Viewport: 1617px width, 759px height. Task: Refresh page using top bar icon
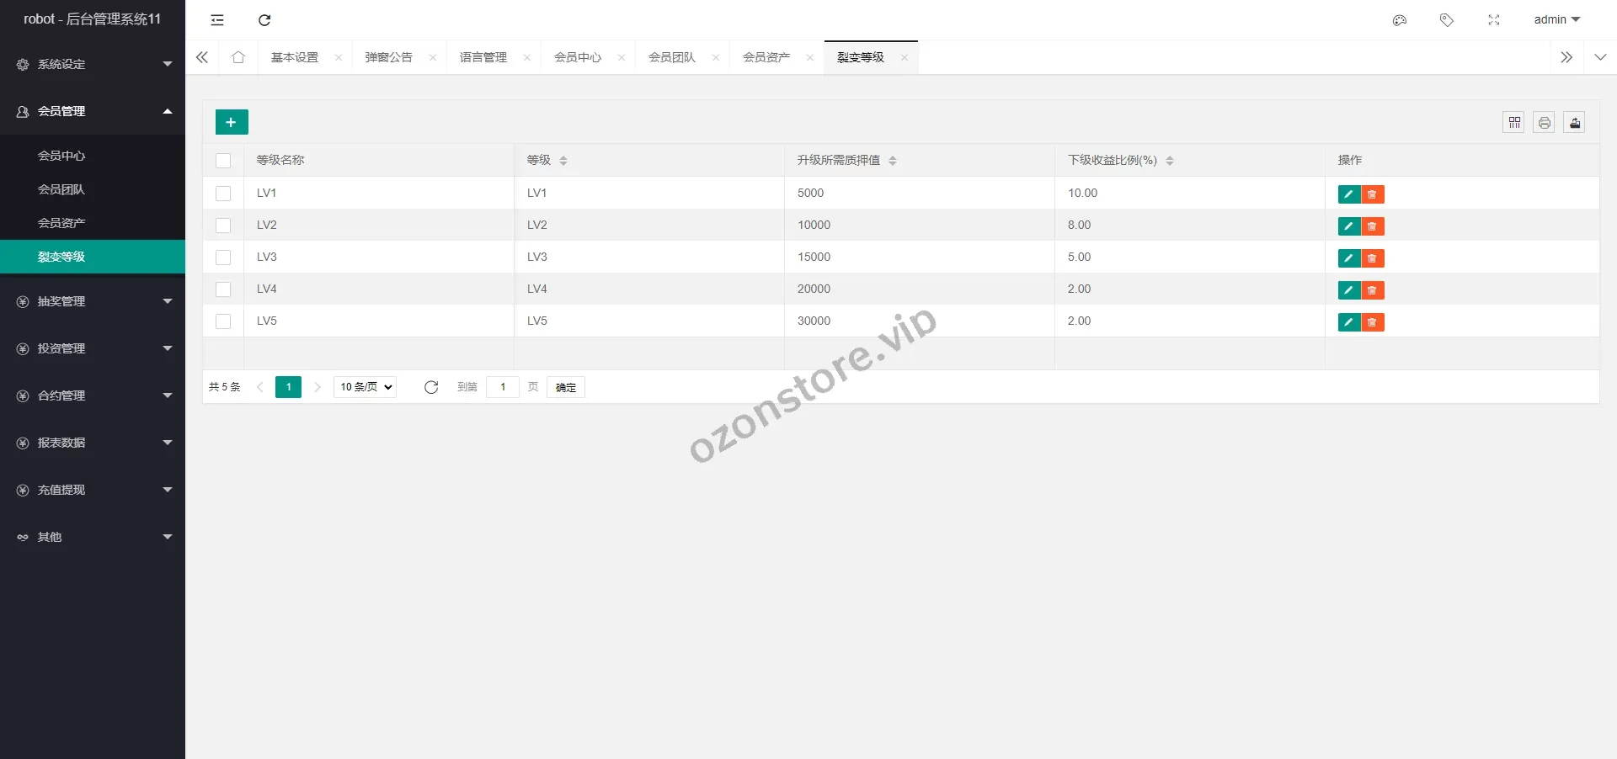264,20
